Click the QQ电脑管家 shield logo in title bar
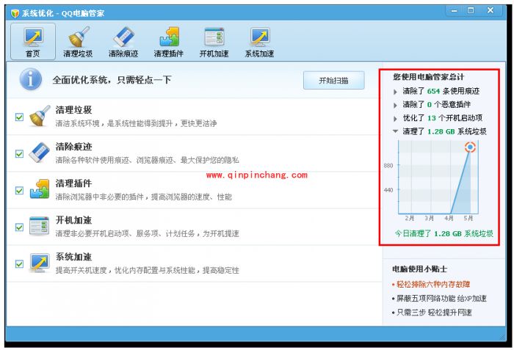514x350 pixels. point(15,13)
